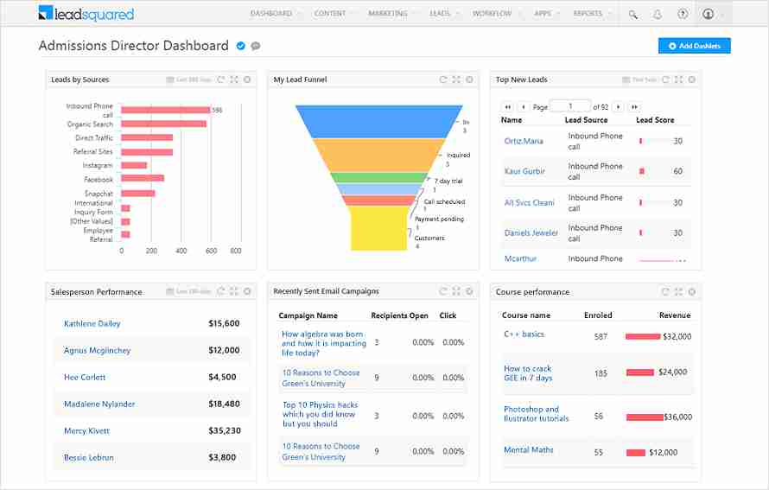The image size is (769, 490).
Task: Open the user profile dropdown
Action: point(712,14)
